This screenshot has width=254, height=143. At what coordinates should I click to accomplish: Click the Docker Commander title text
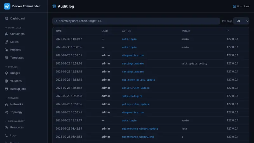[x=26, y=6]
